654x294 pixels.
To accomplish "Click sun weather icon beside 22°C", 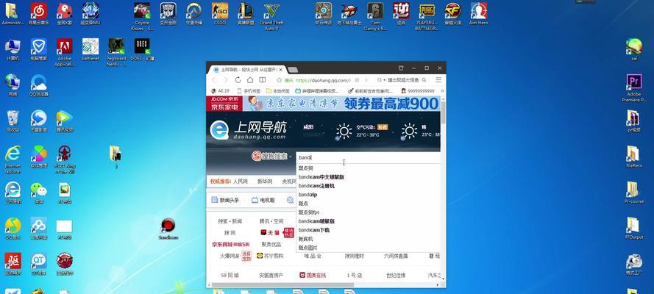I will 344,131.
